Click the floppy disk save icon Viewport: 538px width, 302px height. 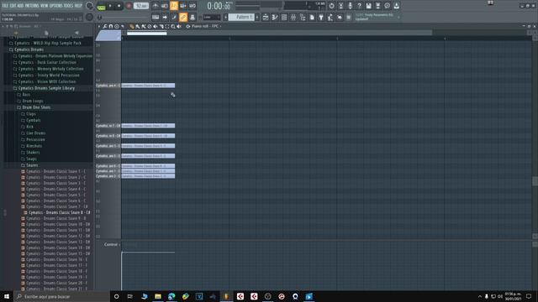point(368,6)
